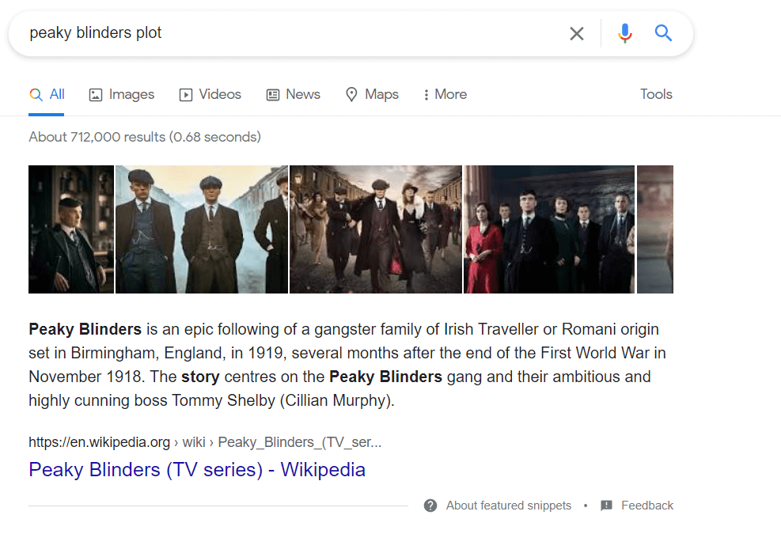Open the Feedback link
The image size is (781, 534).
[x=647, y=506]
